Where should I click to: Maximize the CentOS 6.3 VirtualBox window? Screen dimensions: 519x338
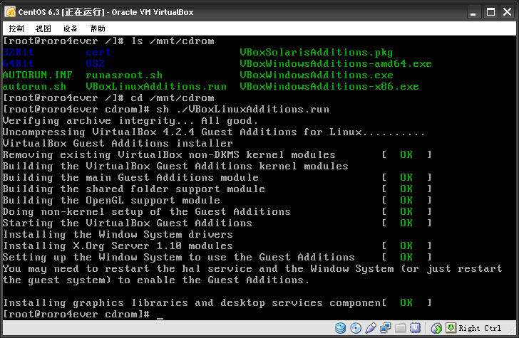click(490, 12)
